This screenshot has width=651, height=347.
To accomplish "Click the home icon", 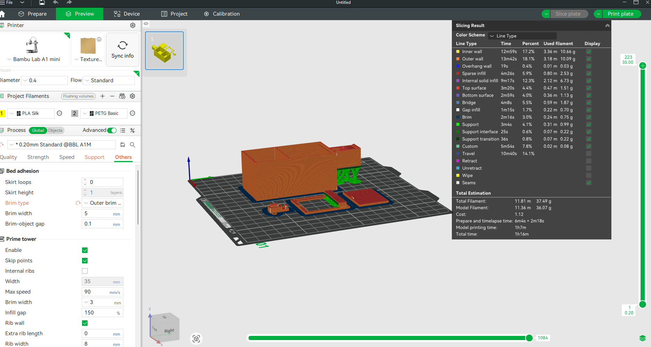I will pyautogui.click(x=2, y=14).
